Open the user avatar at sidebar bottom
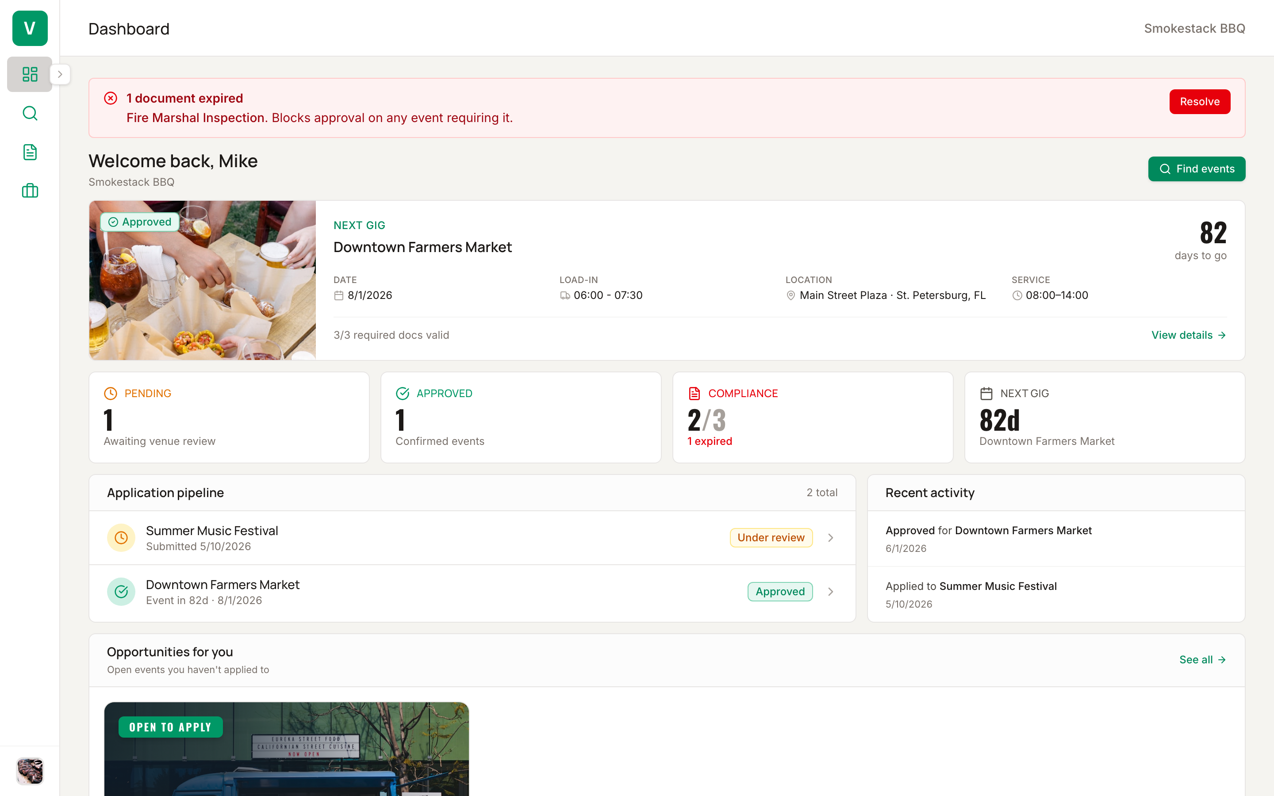The height and width of the screenshot is (796, 1274). [30, 771]
